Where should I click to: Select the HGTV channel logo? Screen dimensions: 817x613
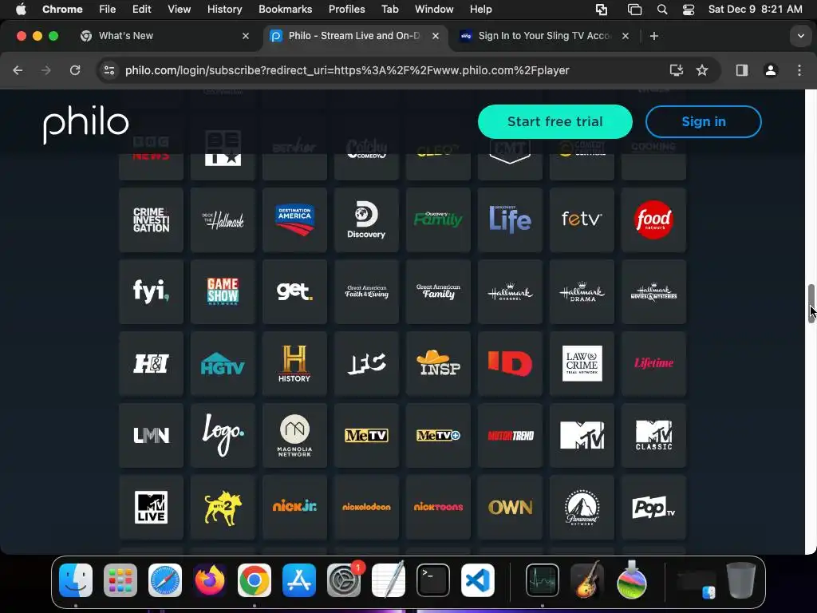pyautogui.click(x=223, y=364)
